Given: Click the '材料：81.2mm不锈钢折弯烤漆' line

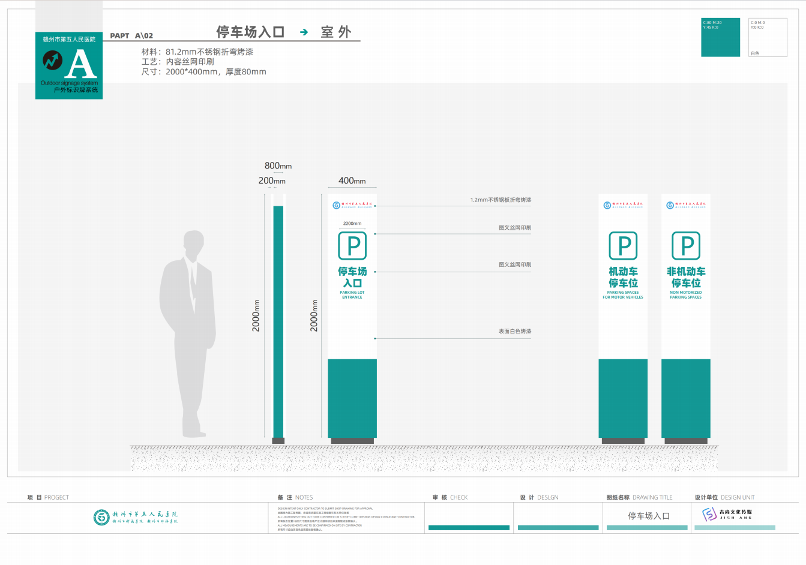Looking at the screenshot, I should click(x=197, y=52).
